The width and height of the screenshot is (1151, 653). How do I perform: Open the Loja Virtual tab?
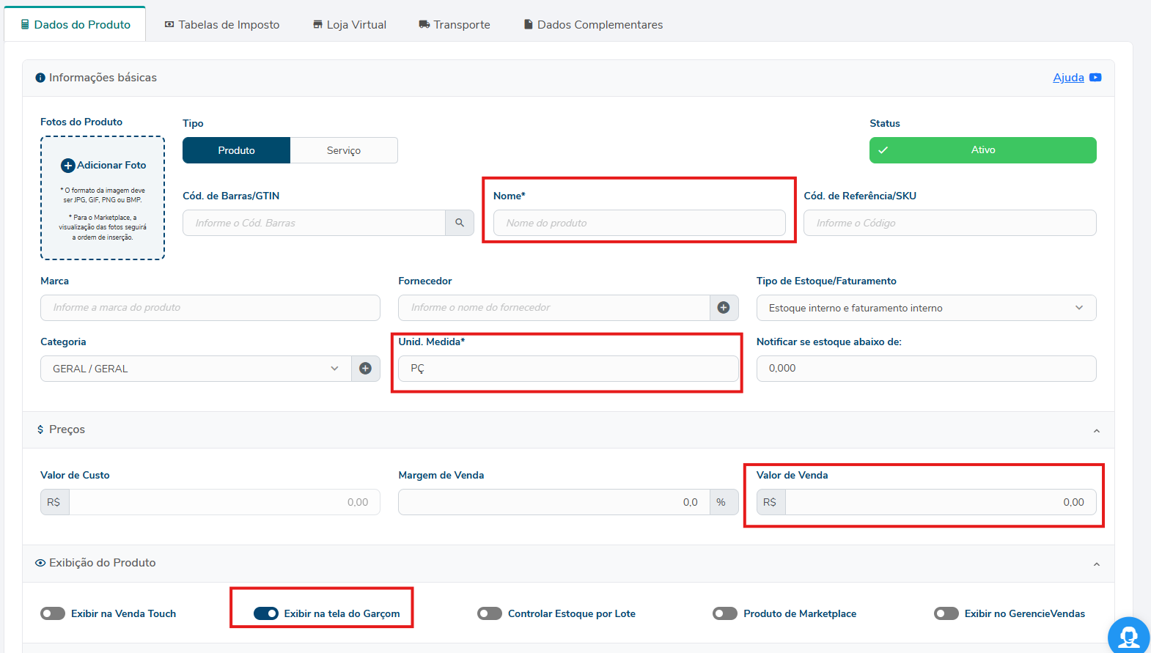350,25
